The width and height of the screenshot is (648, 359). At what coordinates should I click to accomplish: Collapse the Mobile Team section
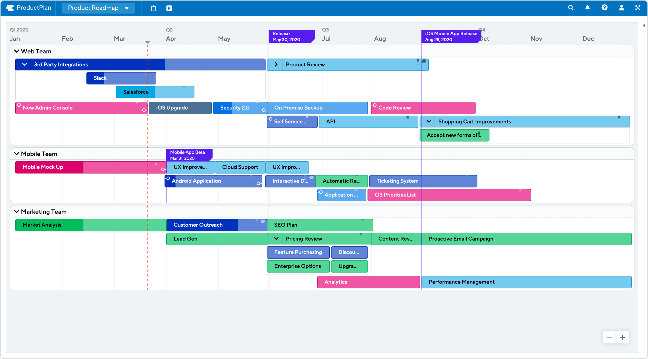tap(16, 153)
